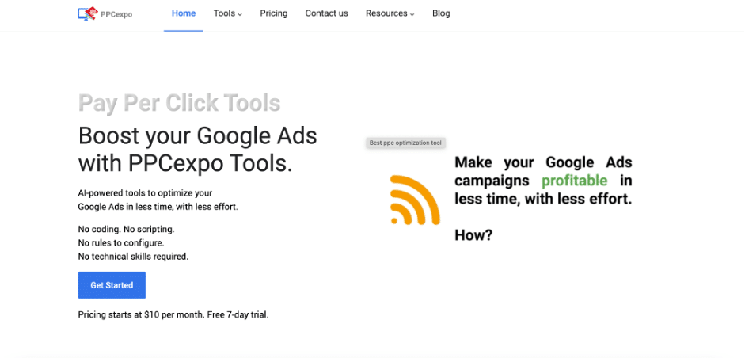Image resolution: width=745 pixels, height=358 pixels.
Task: Expand the Resources dropdown menu
Action: (390, 13)
